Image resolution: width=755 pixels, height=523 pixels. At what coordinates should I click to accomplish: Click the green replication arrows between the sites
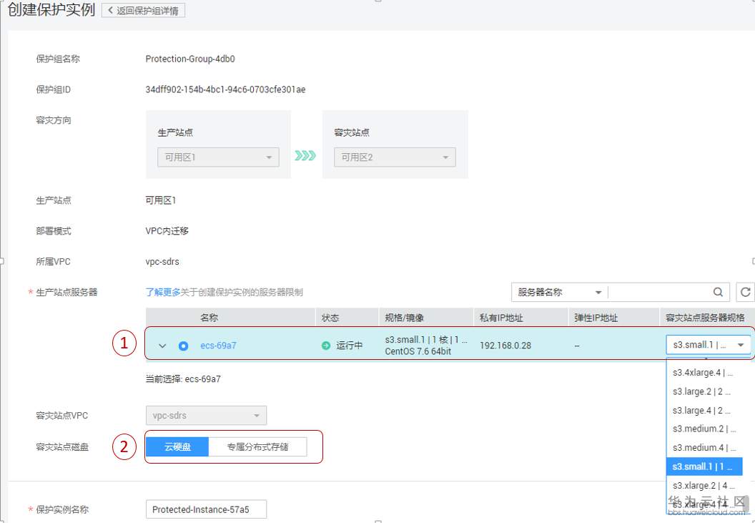pos(304,157)
